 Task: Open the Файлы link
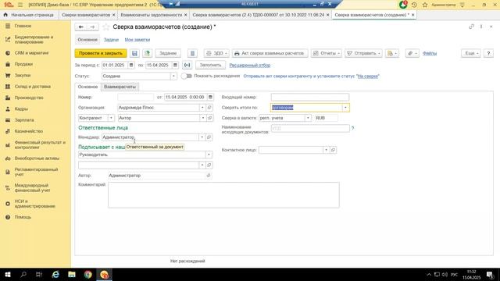coord(430,53)
